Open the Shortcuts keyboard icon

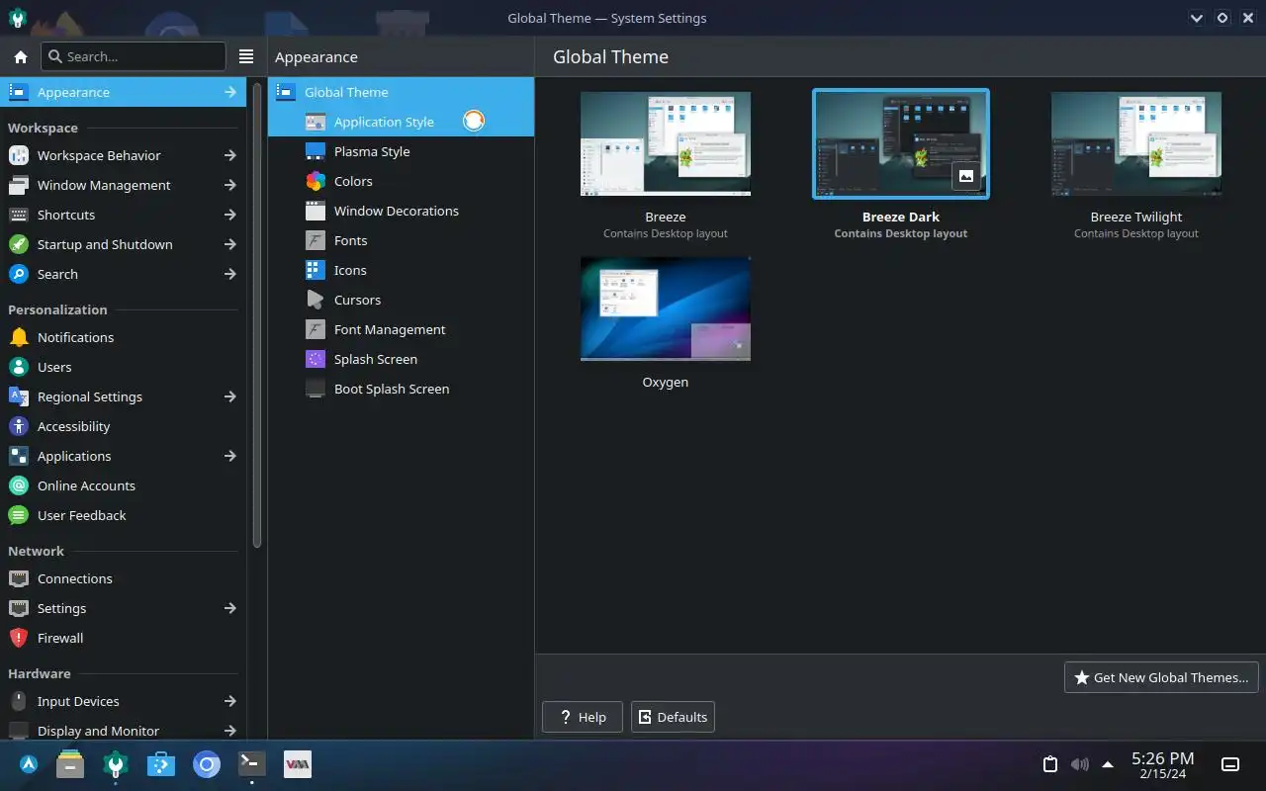[x=19, y=215]
